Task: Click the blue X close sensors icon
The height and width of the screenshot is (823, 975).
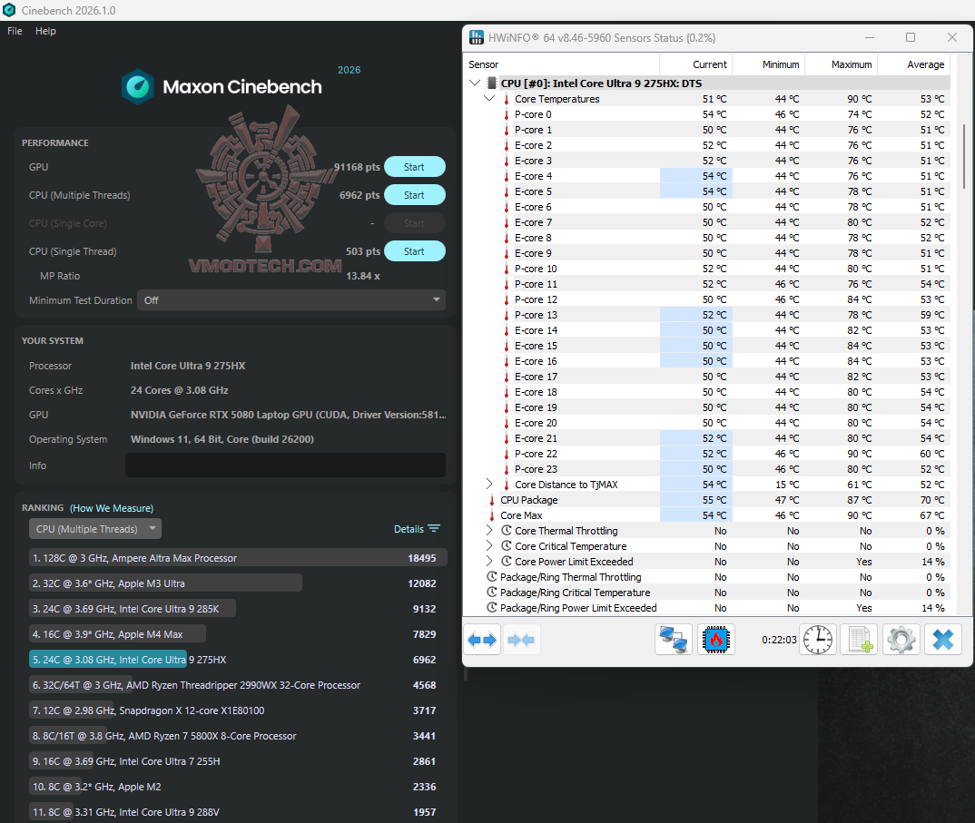Action: tap(942, 640)
